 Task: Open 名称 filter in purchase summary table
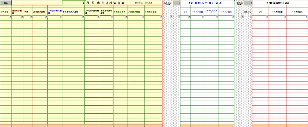[x=189, y=17]
